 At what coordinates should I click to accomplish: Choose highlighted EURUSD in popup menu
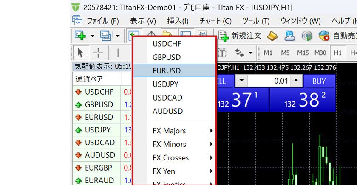pos(174,70)
